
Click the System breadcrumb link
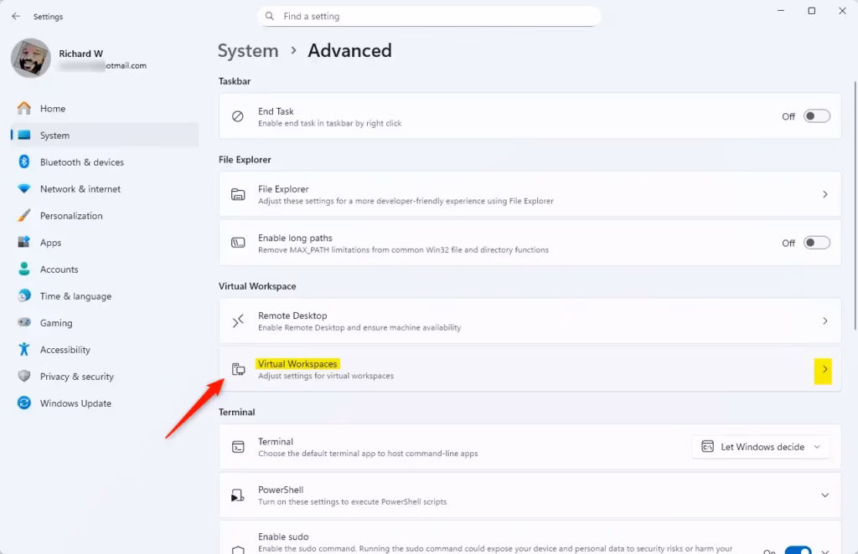[x=248, y=51]
